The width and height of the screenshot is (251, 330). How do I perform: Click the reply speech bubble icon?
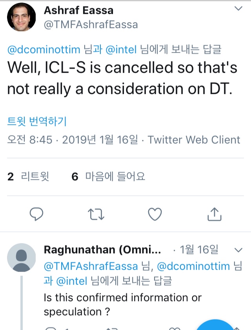pos(36,214)
